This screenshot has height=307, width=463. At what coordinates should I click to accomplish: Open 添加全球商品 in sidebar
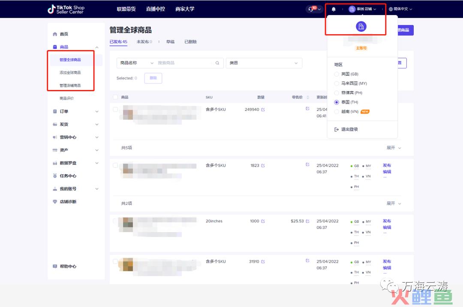(70, 72)
